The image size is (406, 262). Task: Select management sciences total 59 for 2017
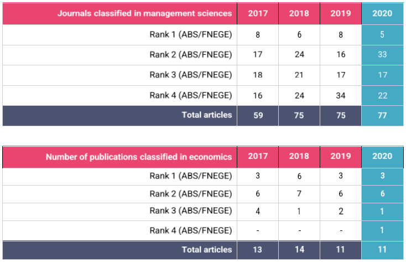point(258,115)
